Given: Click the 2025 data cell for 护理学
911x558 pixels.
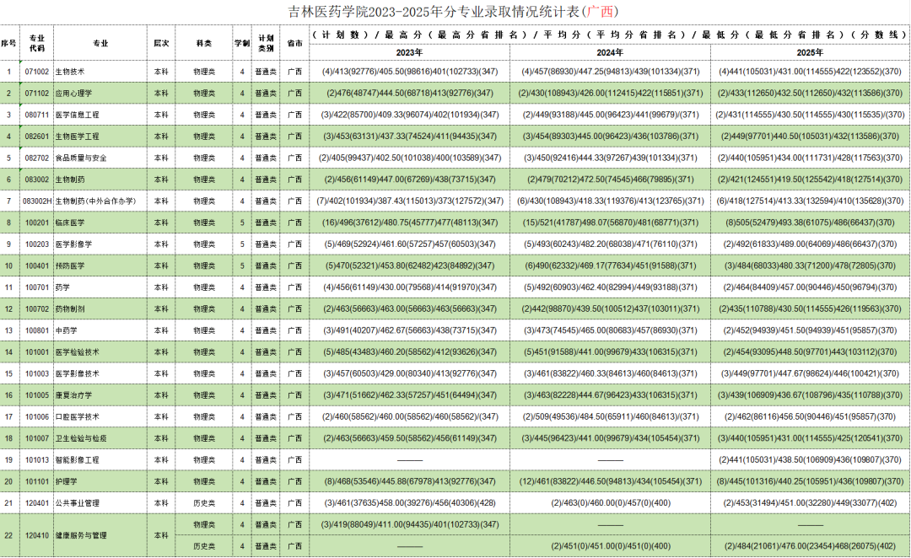Looking at the screenshot, I should click(810, 481).
